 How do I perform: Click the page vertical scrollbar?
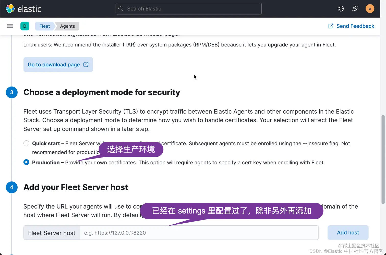pos(383,160)
